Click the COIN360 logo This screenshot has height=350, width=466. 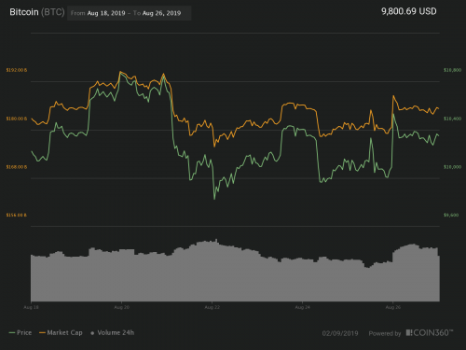point(430,333)
